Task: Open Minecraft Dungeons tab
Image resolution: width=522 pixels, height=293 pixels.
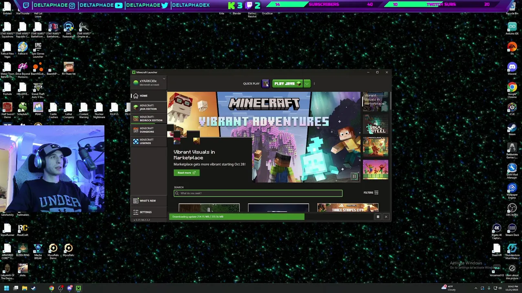Action: (149, 130)
